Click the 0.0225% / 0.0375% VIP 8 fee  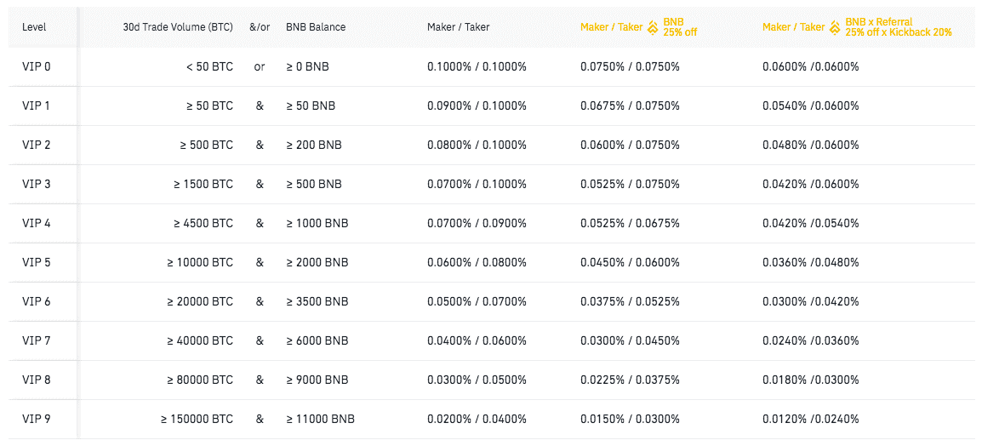(x=630, y=380)
